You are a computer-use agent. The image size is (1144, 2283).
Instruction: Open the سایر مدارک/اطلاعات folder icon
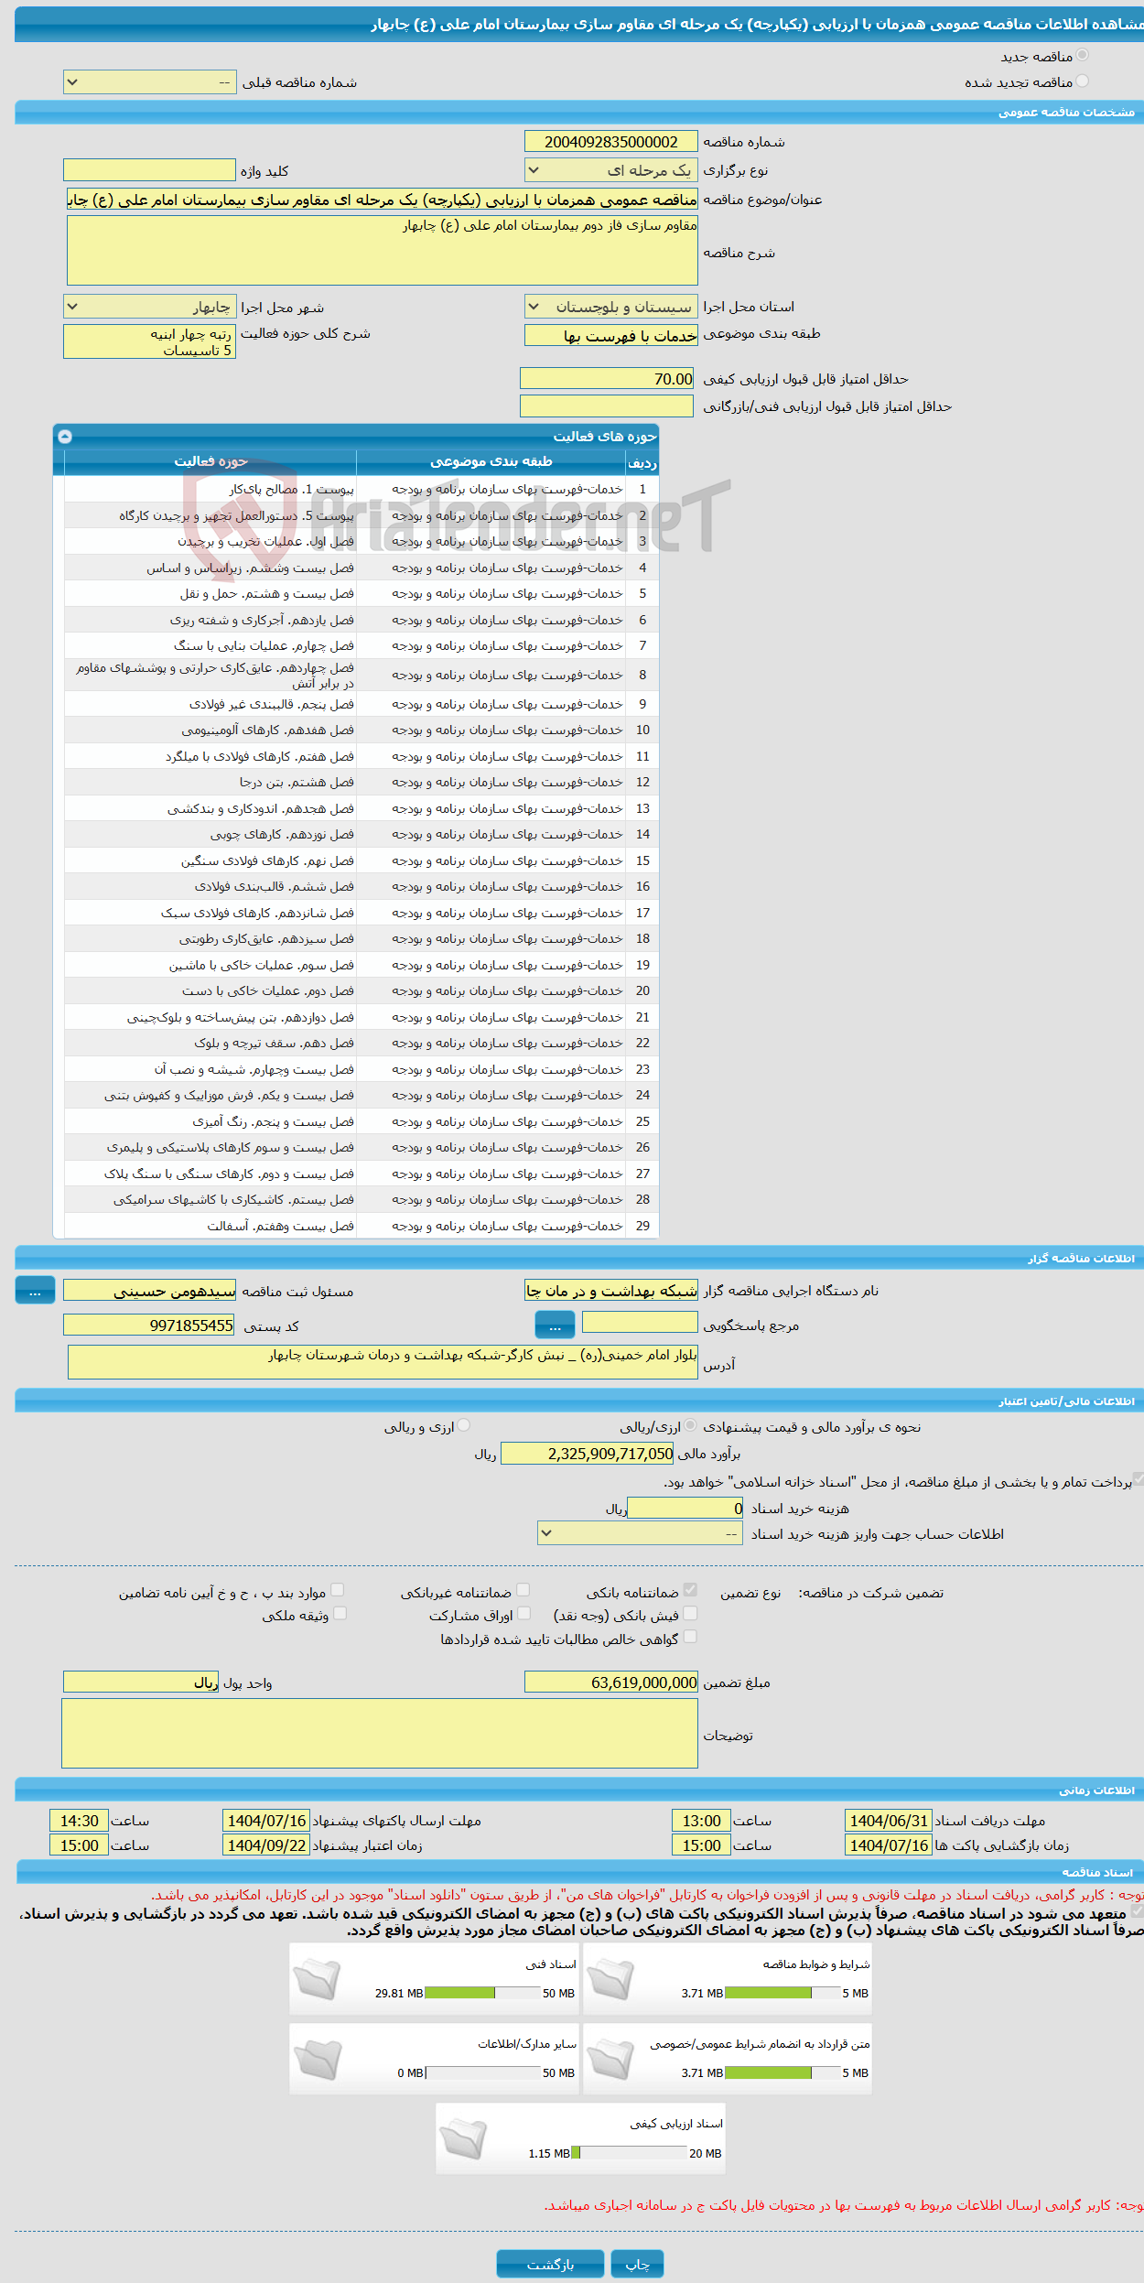[x=318, y=2060]
